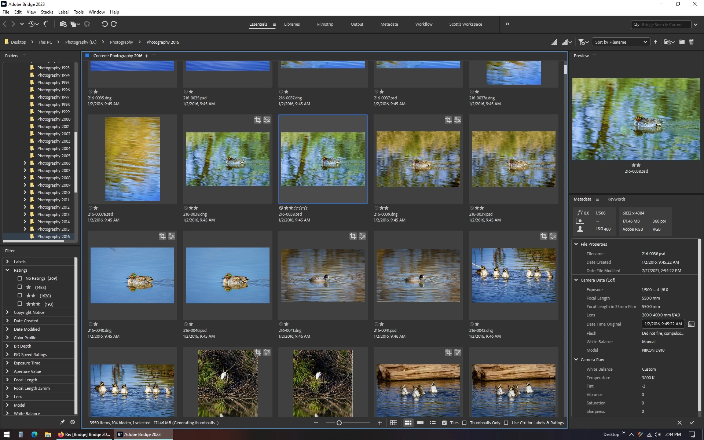Enable the Thumbnails Only checkbox
This screenshot has width=704, height=440.
tap(464, 423)
